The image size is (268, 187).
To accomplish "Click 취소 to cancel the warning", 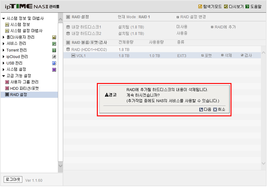I will pyautogui.click(x=219, y=110).
